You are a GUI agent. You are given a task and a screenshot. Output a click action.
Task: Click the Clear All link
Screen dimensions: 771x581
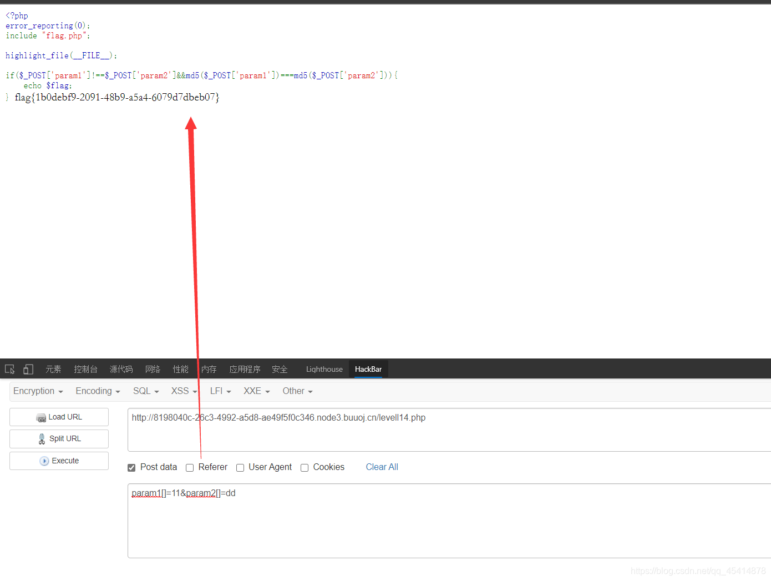[x=382, y=467]
